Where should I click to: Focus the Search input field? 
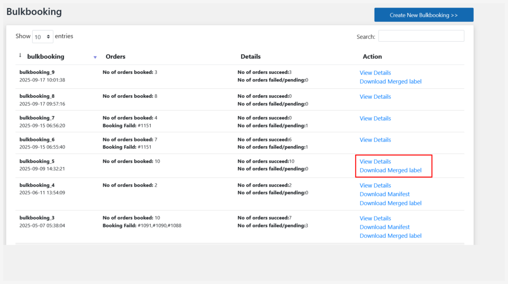coord(421,36)
